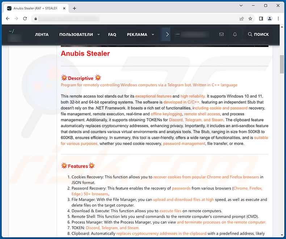Open the blurred user account menu
Image resolution: width=286 pixels, height=239 pixels.
click(x=192, y=34)
